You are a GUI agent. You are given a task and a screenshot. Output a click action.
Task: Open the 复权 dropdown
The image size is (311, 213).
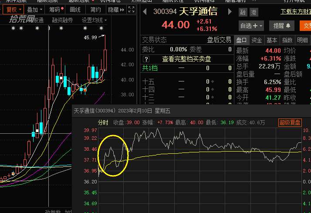click(x=14, y=10)
